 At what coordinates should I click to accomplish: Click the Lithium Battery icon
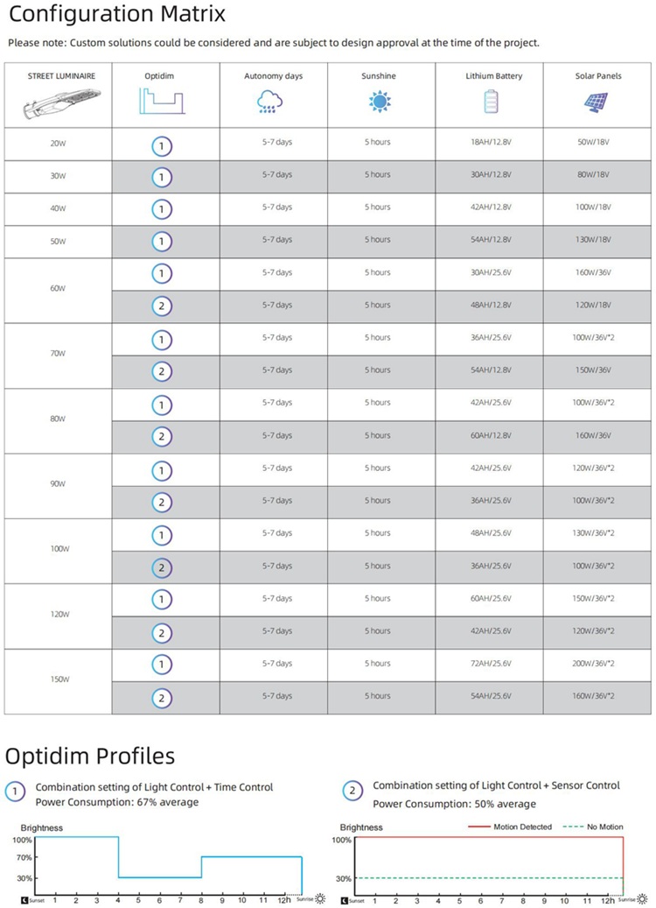point(489,102)
